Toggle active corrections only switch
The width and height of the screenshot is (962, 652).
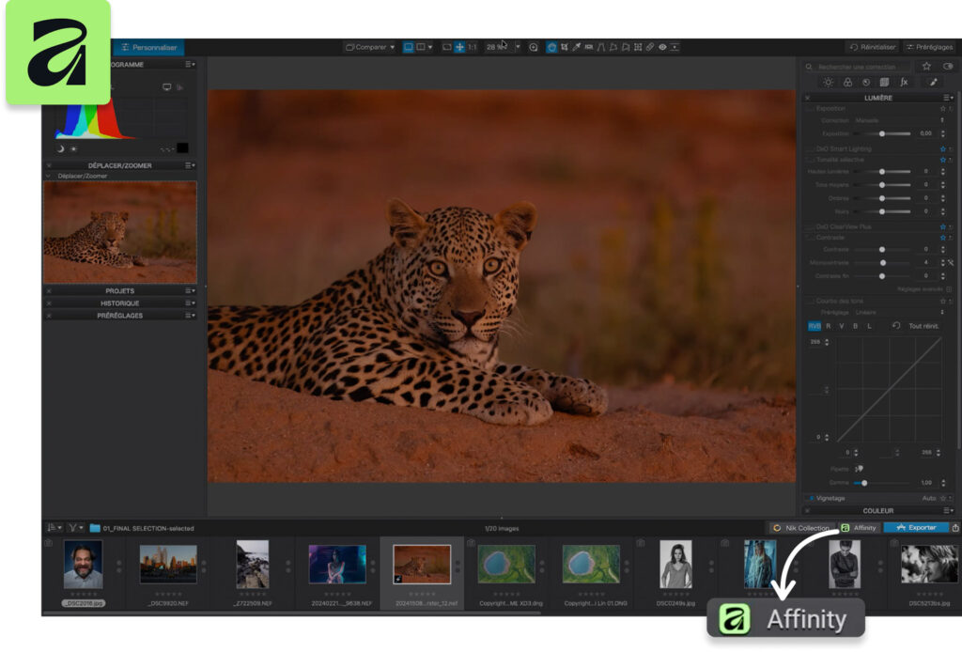pyautogui.click(x=948, y=67)
